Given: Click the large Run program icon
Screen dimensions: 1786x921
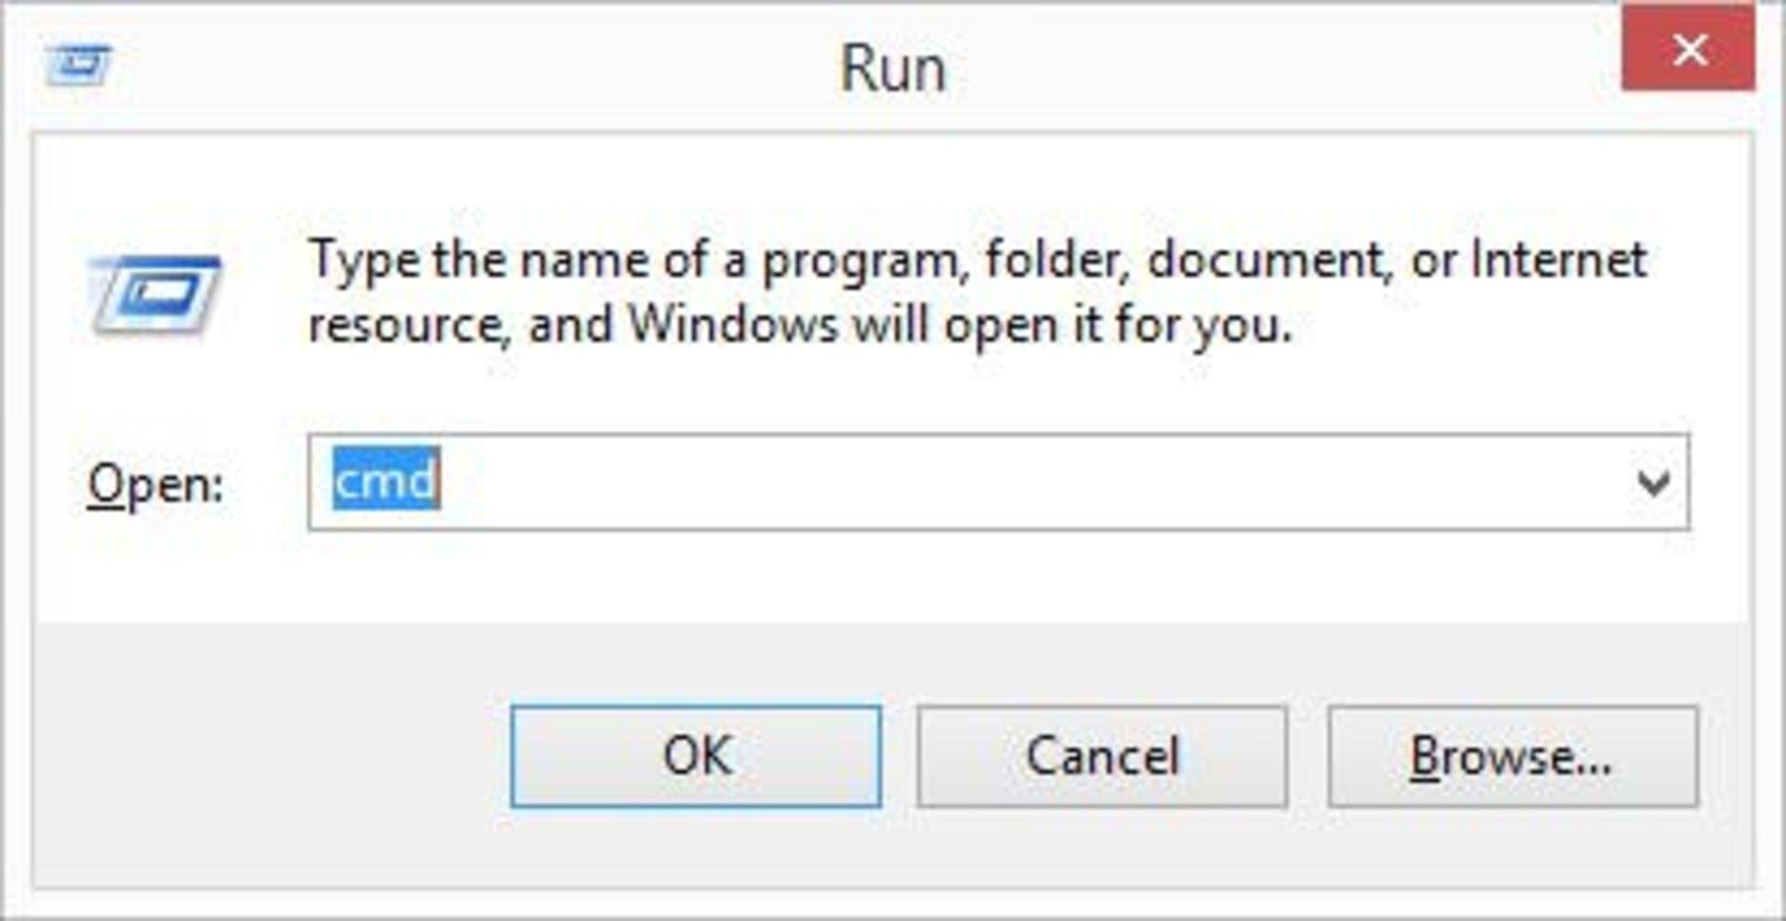Looking at the screenshot, I should coord(155,295).
